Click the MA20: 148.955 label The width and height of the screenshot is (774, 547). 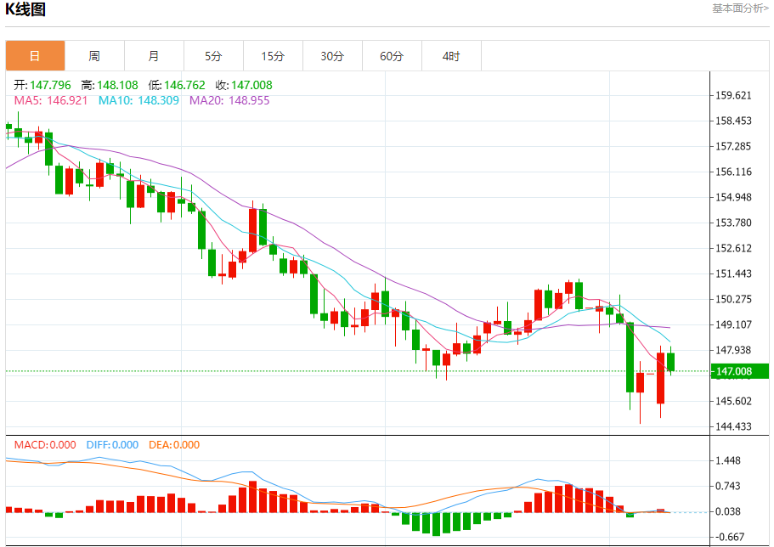click(x=229, y=100)
